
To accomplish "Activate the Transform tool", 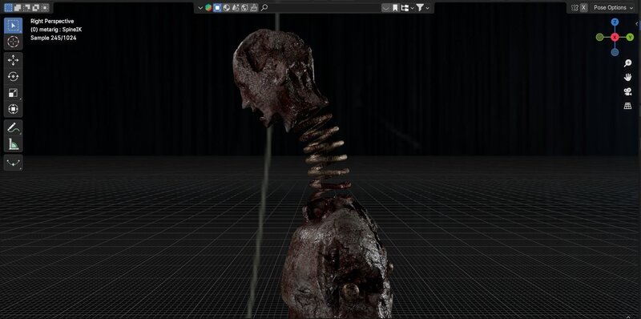I will coord(13,109).
